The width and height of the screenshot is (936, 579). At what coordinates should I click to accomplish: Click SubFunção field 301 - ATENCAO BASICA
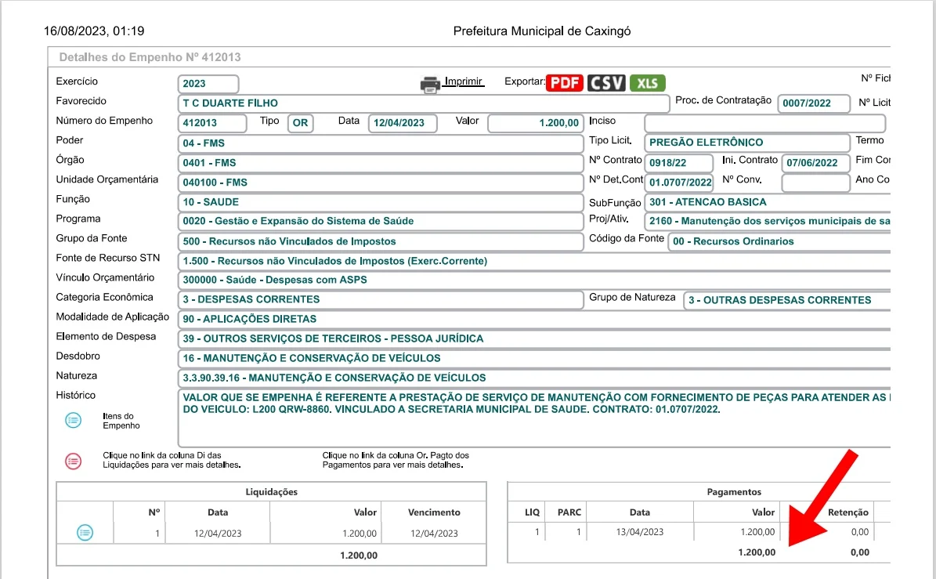pyautogui.click(x=768, y=202)
